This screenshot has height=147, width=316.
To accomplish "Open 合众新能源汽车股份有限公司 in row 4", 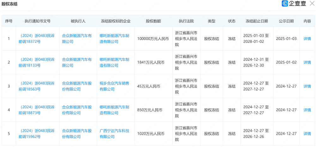I will 77,110.
